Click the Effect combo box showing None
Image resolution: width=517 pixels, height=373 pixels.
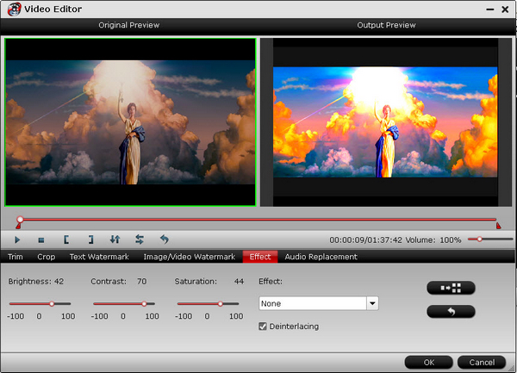(319, 303)
